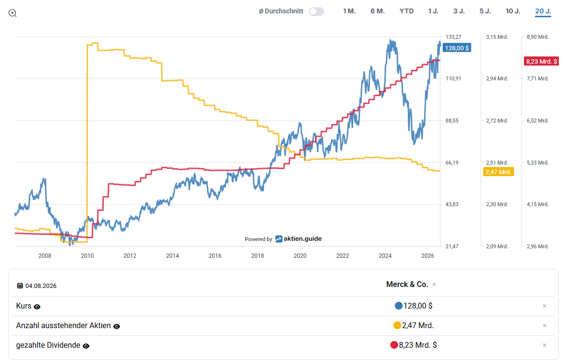
Task: Click the 133,27 price axis label
Action: point(453,37)
